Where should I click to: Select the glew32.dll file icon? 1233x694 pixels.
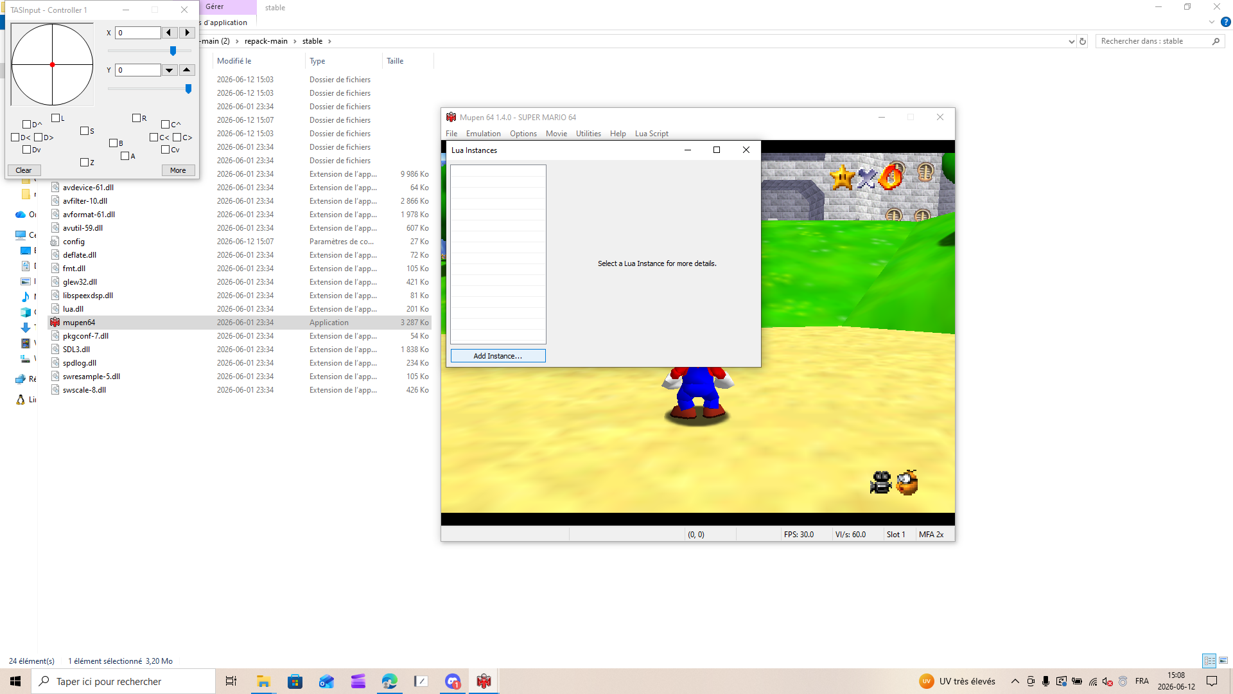click(x=55, y=282)
